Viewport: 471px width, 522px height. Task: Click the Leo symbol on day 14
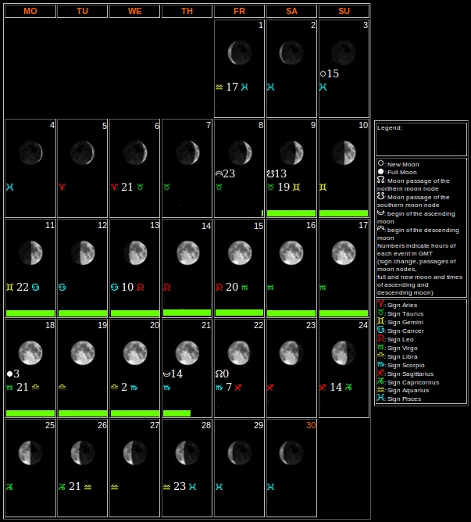point(166,287)
